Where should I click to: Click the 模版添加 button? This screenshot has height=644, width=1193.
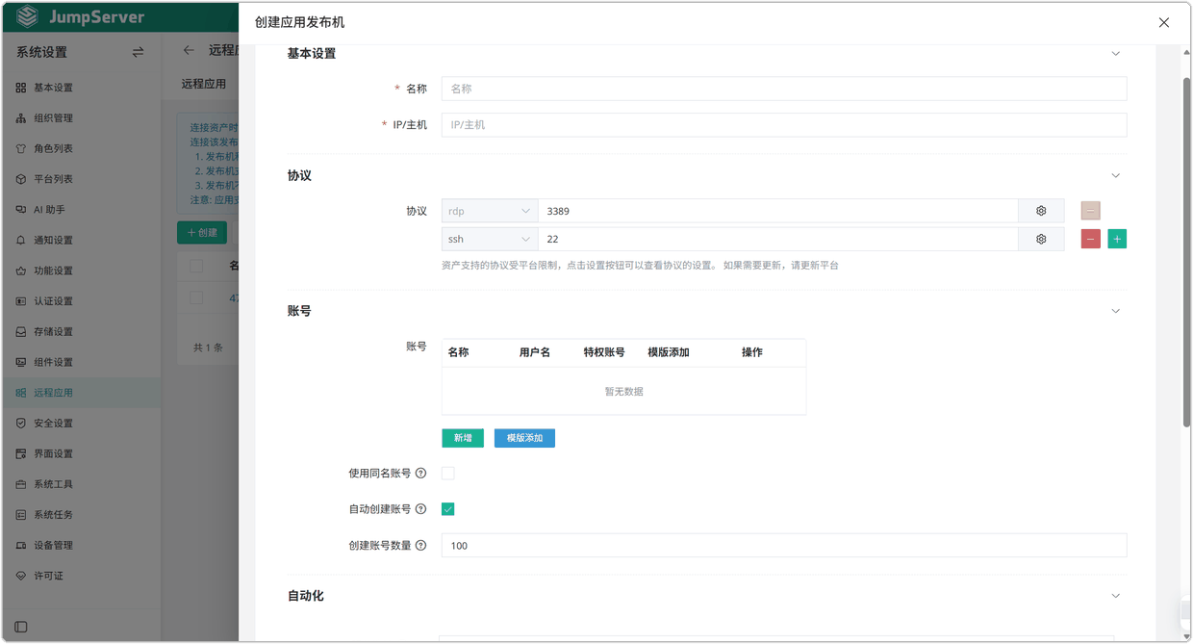(524, 438)
